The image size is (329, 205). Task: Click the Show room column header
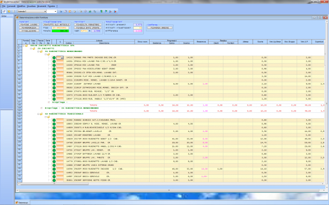(142, 42)
